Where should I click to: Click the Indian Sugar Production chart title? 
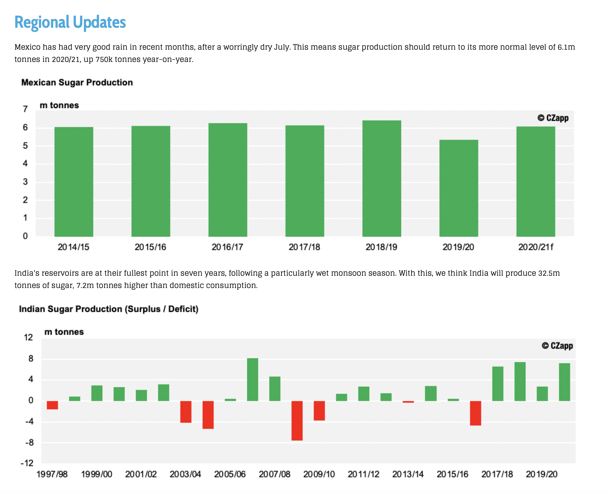click(109, 309)
